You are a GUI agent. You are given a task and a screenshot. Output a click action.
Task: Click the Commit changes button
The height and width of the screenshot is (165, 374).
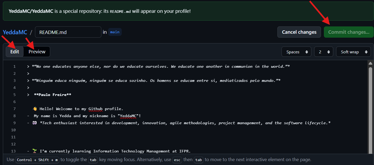click(x=349, y=32)
